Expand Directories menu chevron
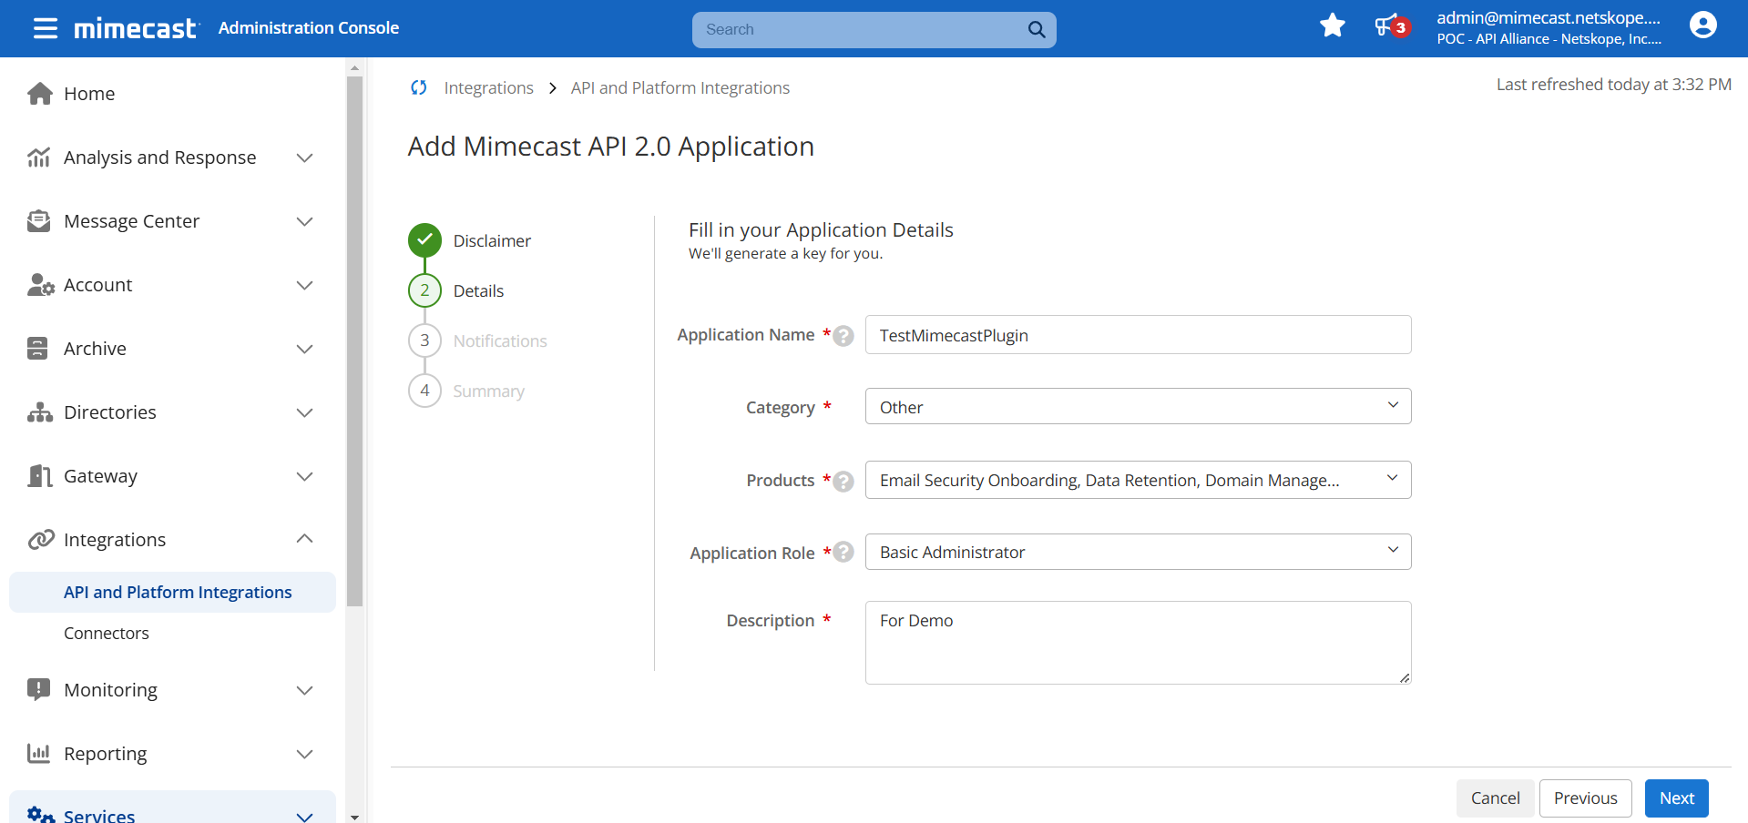Viewport: 1748px width, 823px height. tap(305, 412)
